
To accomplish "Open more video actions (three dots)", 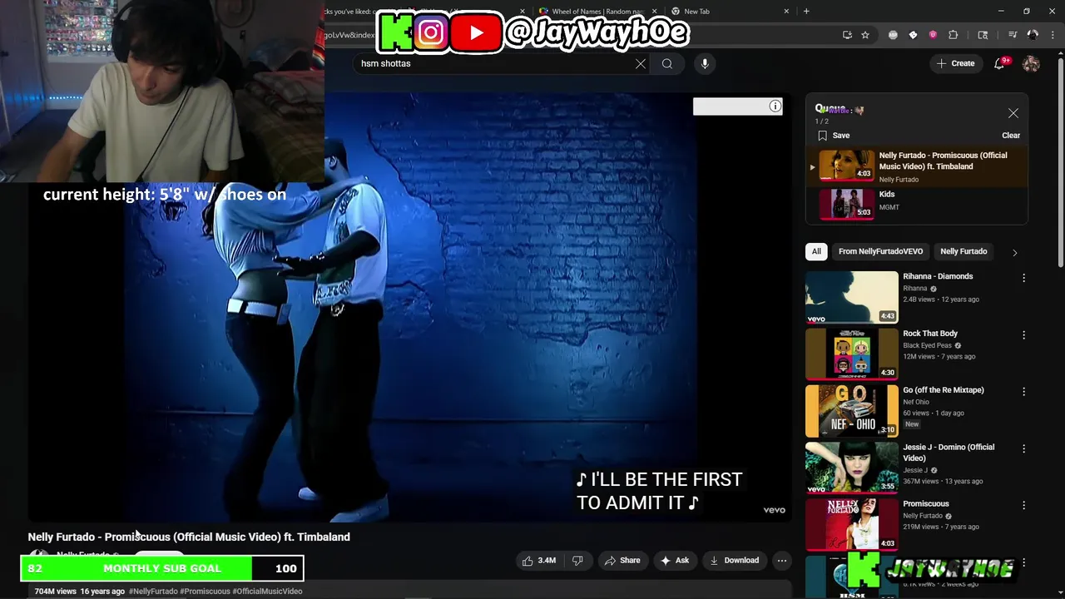I will pos(782,561).
